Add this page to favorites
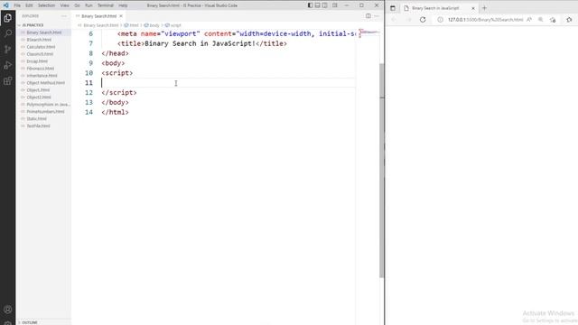The image size is (578, 325). 553,20
